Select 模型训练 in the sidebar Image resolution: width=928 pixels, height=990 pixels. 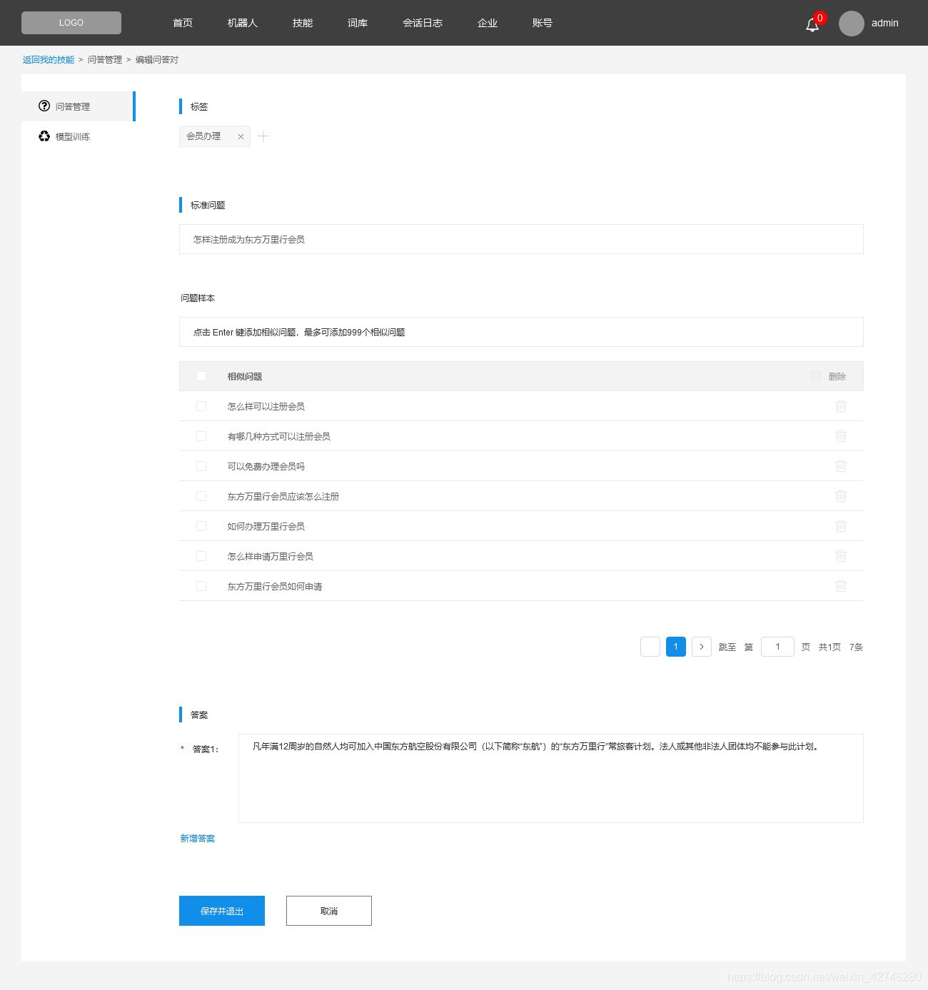tap(79, 136)
